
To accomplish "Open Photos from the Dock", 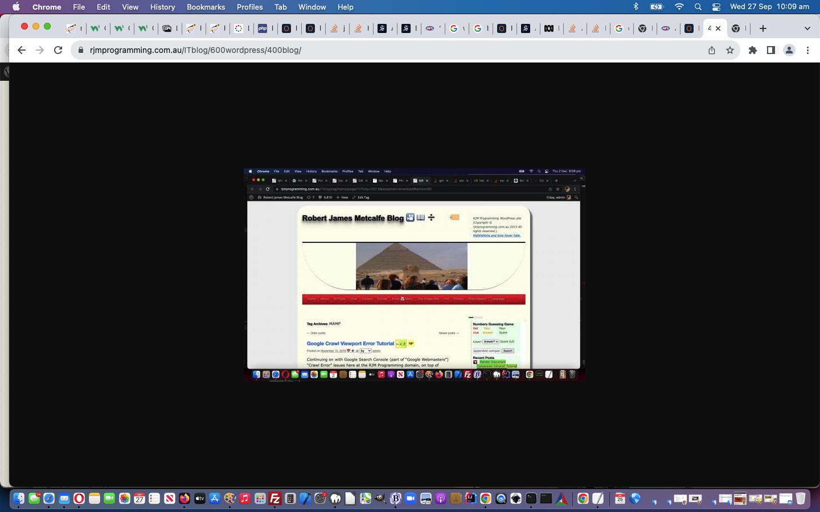I will 125,498.
